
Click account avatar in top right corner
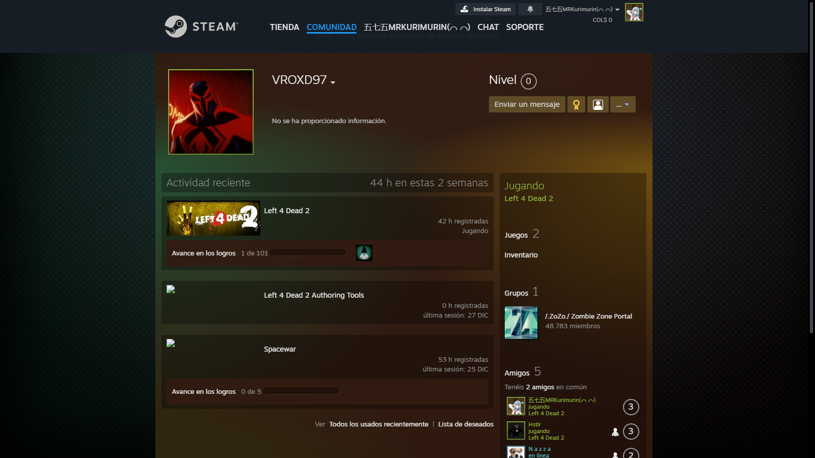coord(634,12)
